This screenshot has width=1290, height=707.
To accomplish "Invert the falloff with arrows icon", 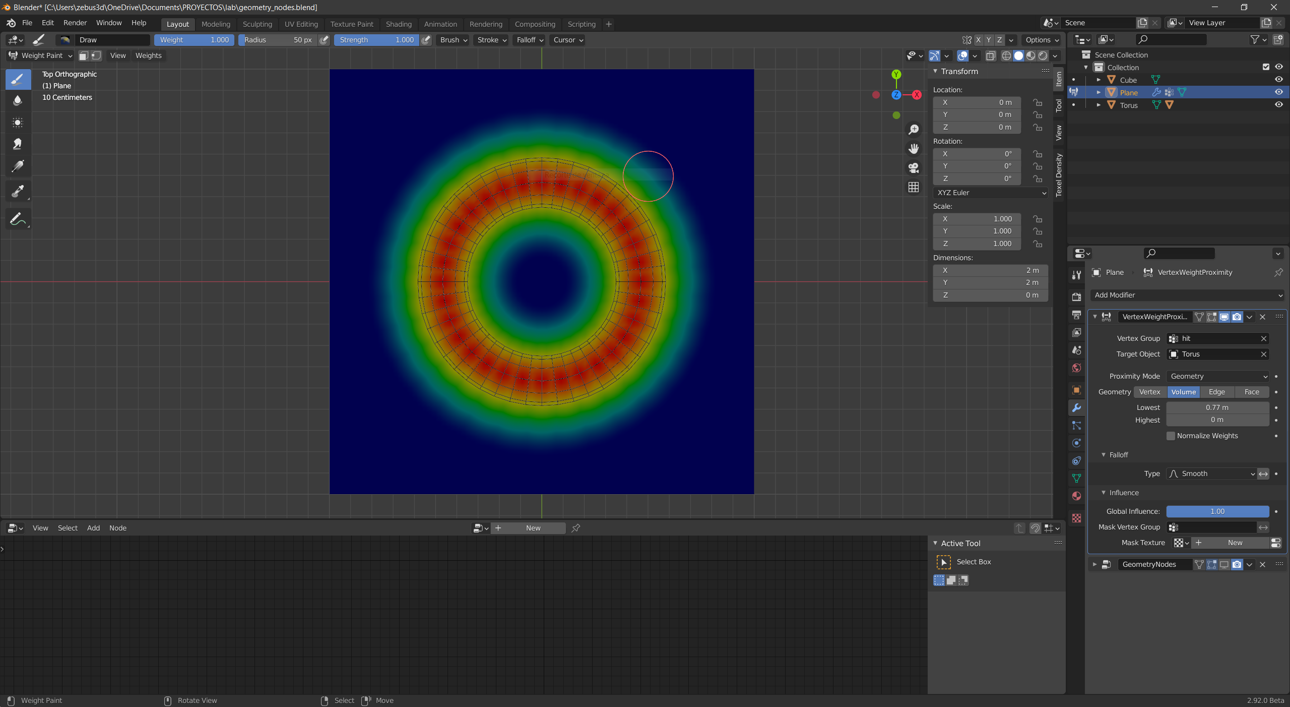I will coord(1263,474).
